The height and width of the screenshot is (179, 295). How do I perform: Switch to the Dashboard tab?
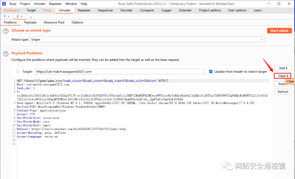(11, 10)
